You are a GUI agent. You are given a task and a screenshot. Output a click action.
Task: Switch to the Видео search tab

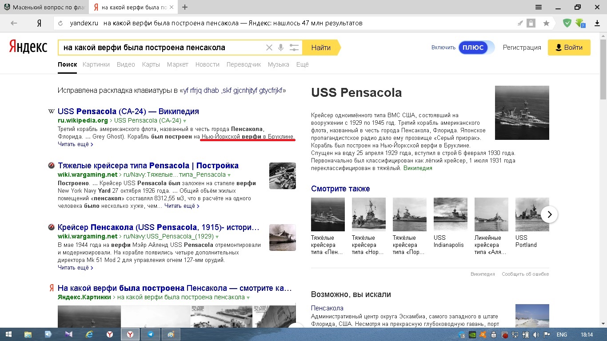[x=126, y=64]
